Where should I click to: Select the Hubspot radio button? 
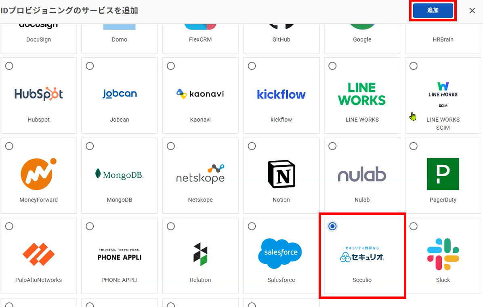click(x=9, y=66)
